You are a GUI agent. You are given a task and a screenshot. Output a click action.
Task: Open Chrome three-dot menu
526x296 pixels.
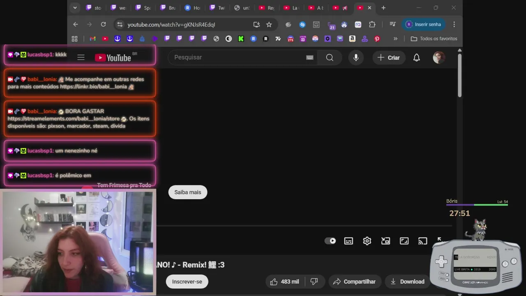coord(454,25)
